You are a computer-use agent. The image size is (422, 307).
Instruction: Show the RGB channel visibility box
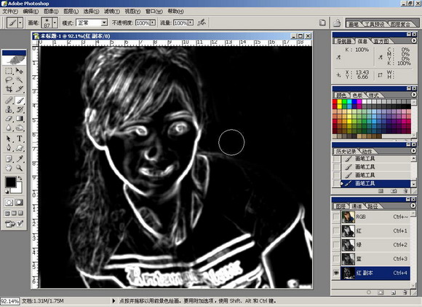coord(336,217)
